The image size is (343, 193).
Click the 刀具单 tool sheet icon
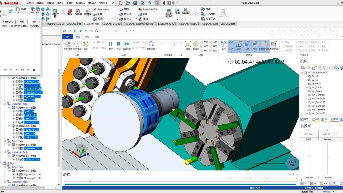click(x=78, y=12)
